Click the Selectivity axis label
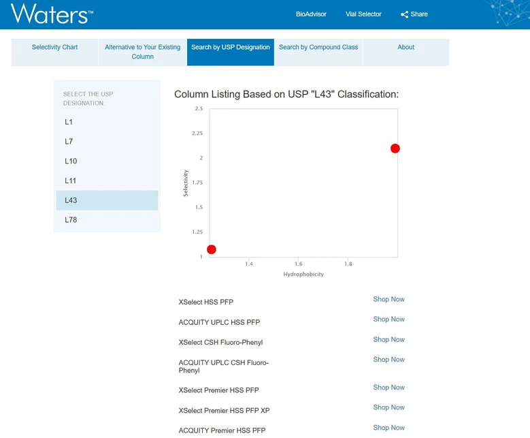The width and height of the screenshot is (530, 438). click(x=185, y=183)
